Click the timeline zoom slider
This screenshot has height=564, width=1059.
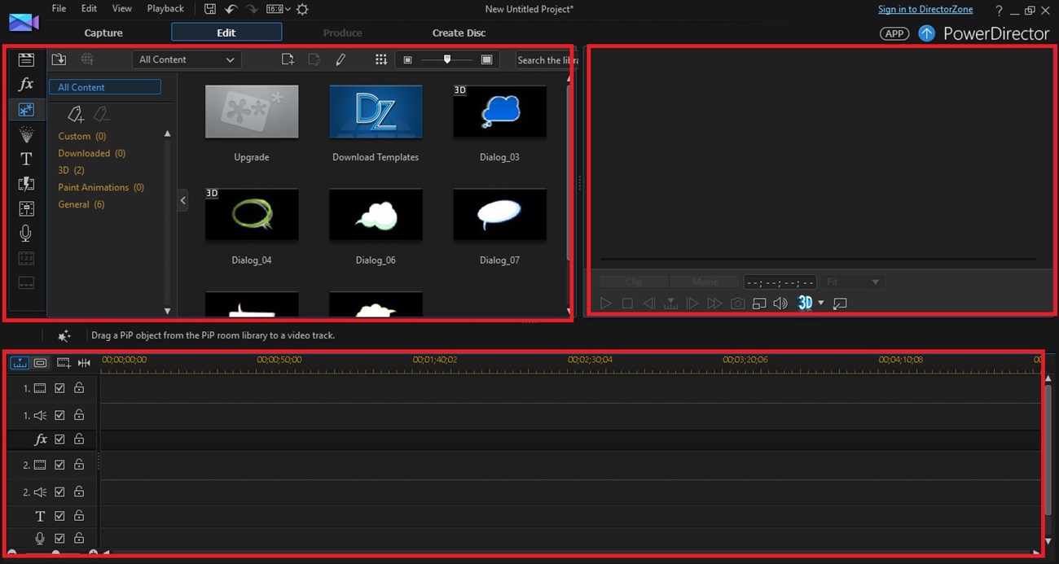[55, 554]
